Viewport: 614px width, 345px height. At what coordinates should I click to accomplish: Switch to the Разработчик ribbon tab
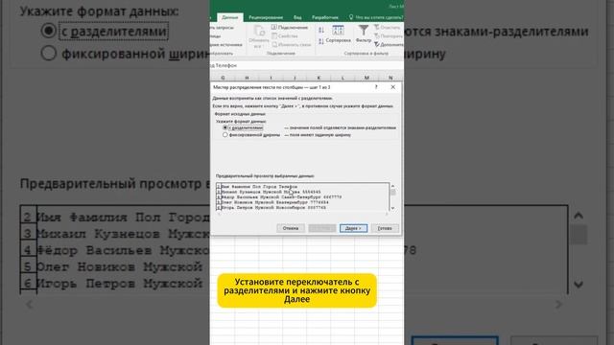325,17
